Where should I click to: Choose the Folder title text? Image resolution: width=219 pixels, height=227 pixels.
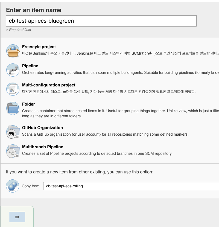(x=28, y=104)
